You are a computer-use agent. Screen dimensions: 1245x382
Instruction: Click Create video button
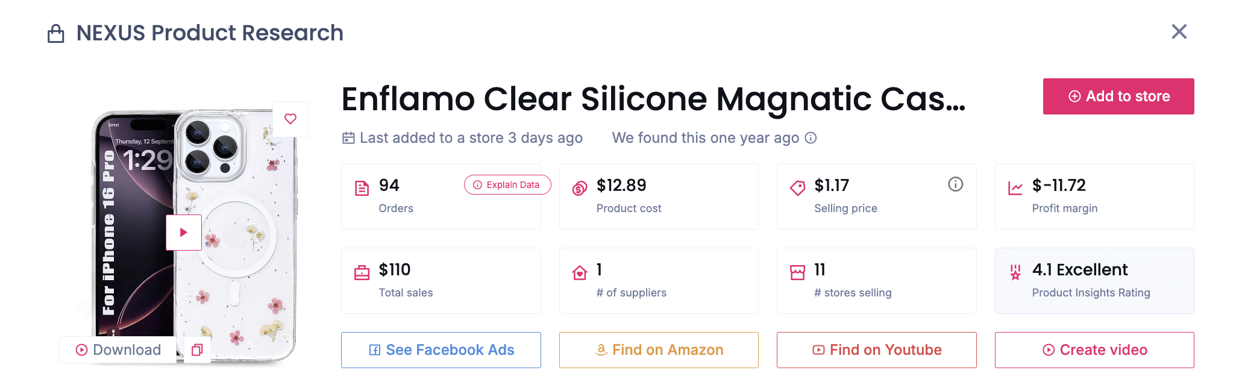coord(1094,350)
